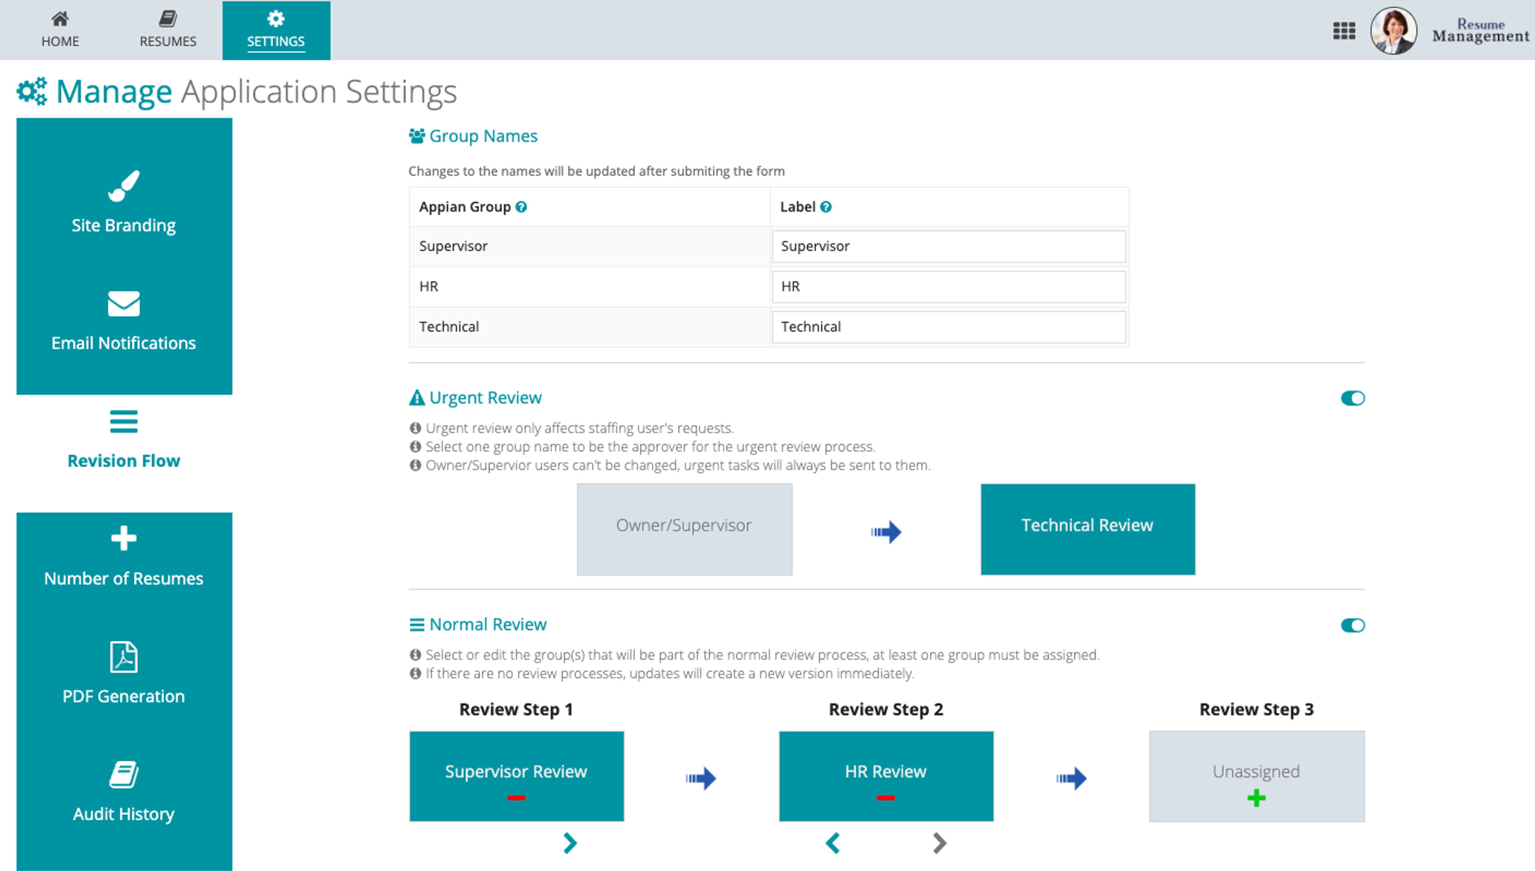Screen dimensions: 1535x871
Task: Move HR Review left with chevron
Action: (833, 843)
